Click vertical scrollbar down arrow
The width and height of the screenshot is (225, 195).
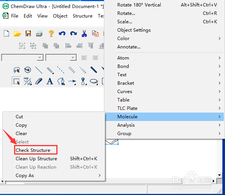coord(219,175)
